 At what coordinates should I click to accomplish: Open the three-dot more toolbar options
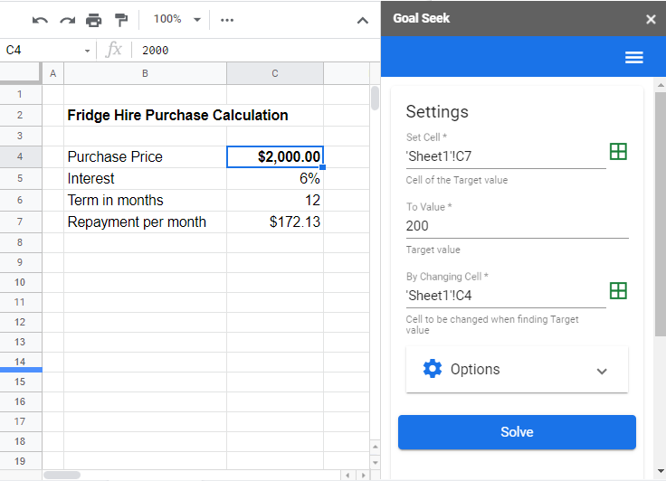tap(227, 20)
